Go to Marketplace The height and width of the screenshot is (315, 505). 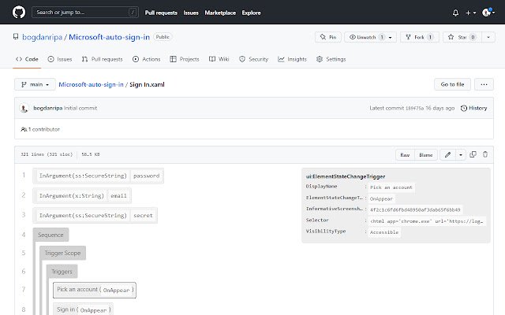(220, 13)
